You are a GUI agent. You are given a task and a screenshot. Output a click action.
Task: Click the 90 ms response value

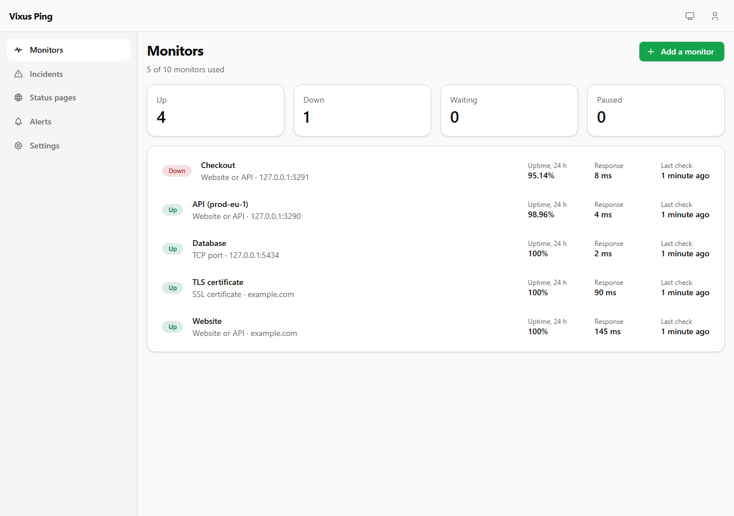click(606, 292)
